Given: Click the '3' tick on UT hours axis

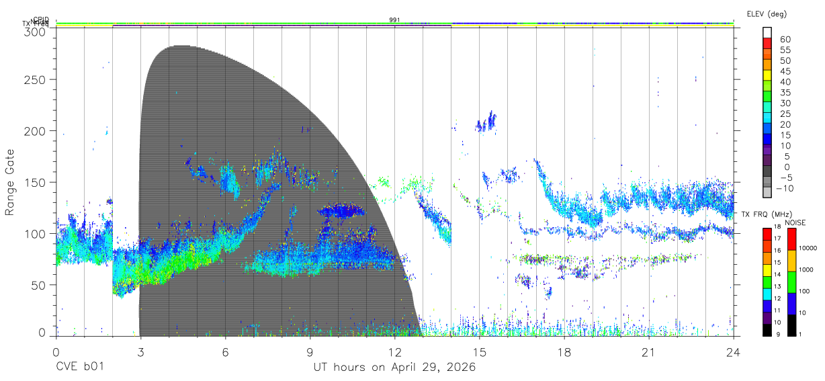Looking at the screenshot, I should 140,352.
